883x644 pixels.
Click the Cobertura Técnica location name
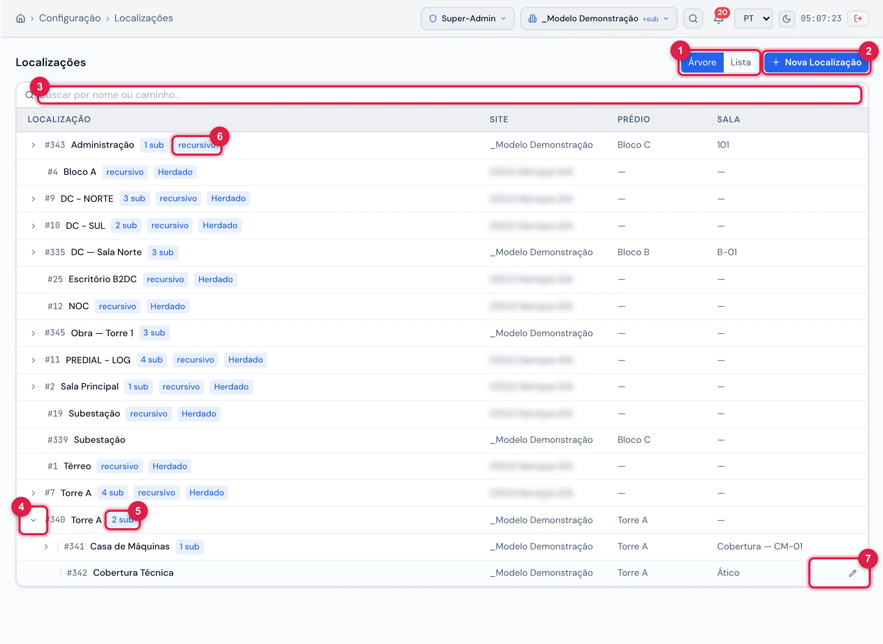tap(133, 573)
